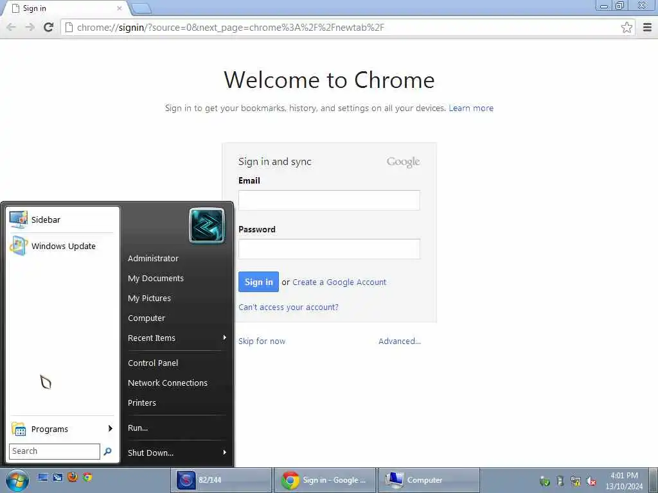Launch Firefox from quick launch
This screenshot has height=493, width=658.
(73, 477)
